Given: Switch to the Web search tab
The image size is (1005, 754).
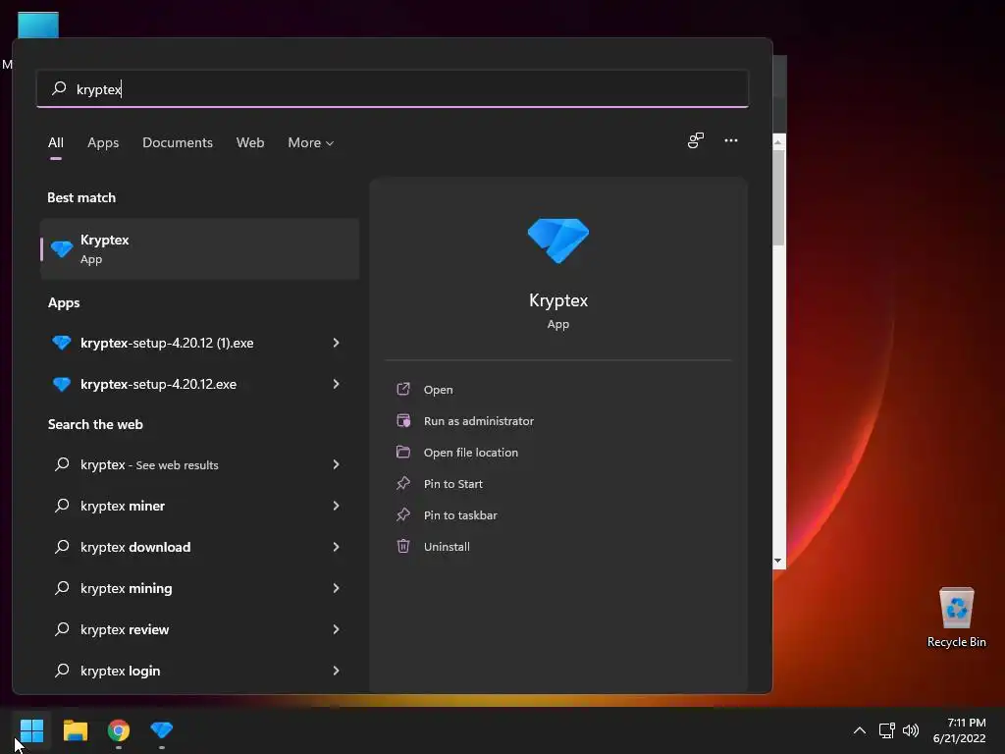Looking at the screenshot, I should click(x=250, y=142).
